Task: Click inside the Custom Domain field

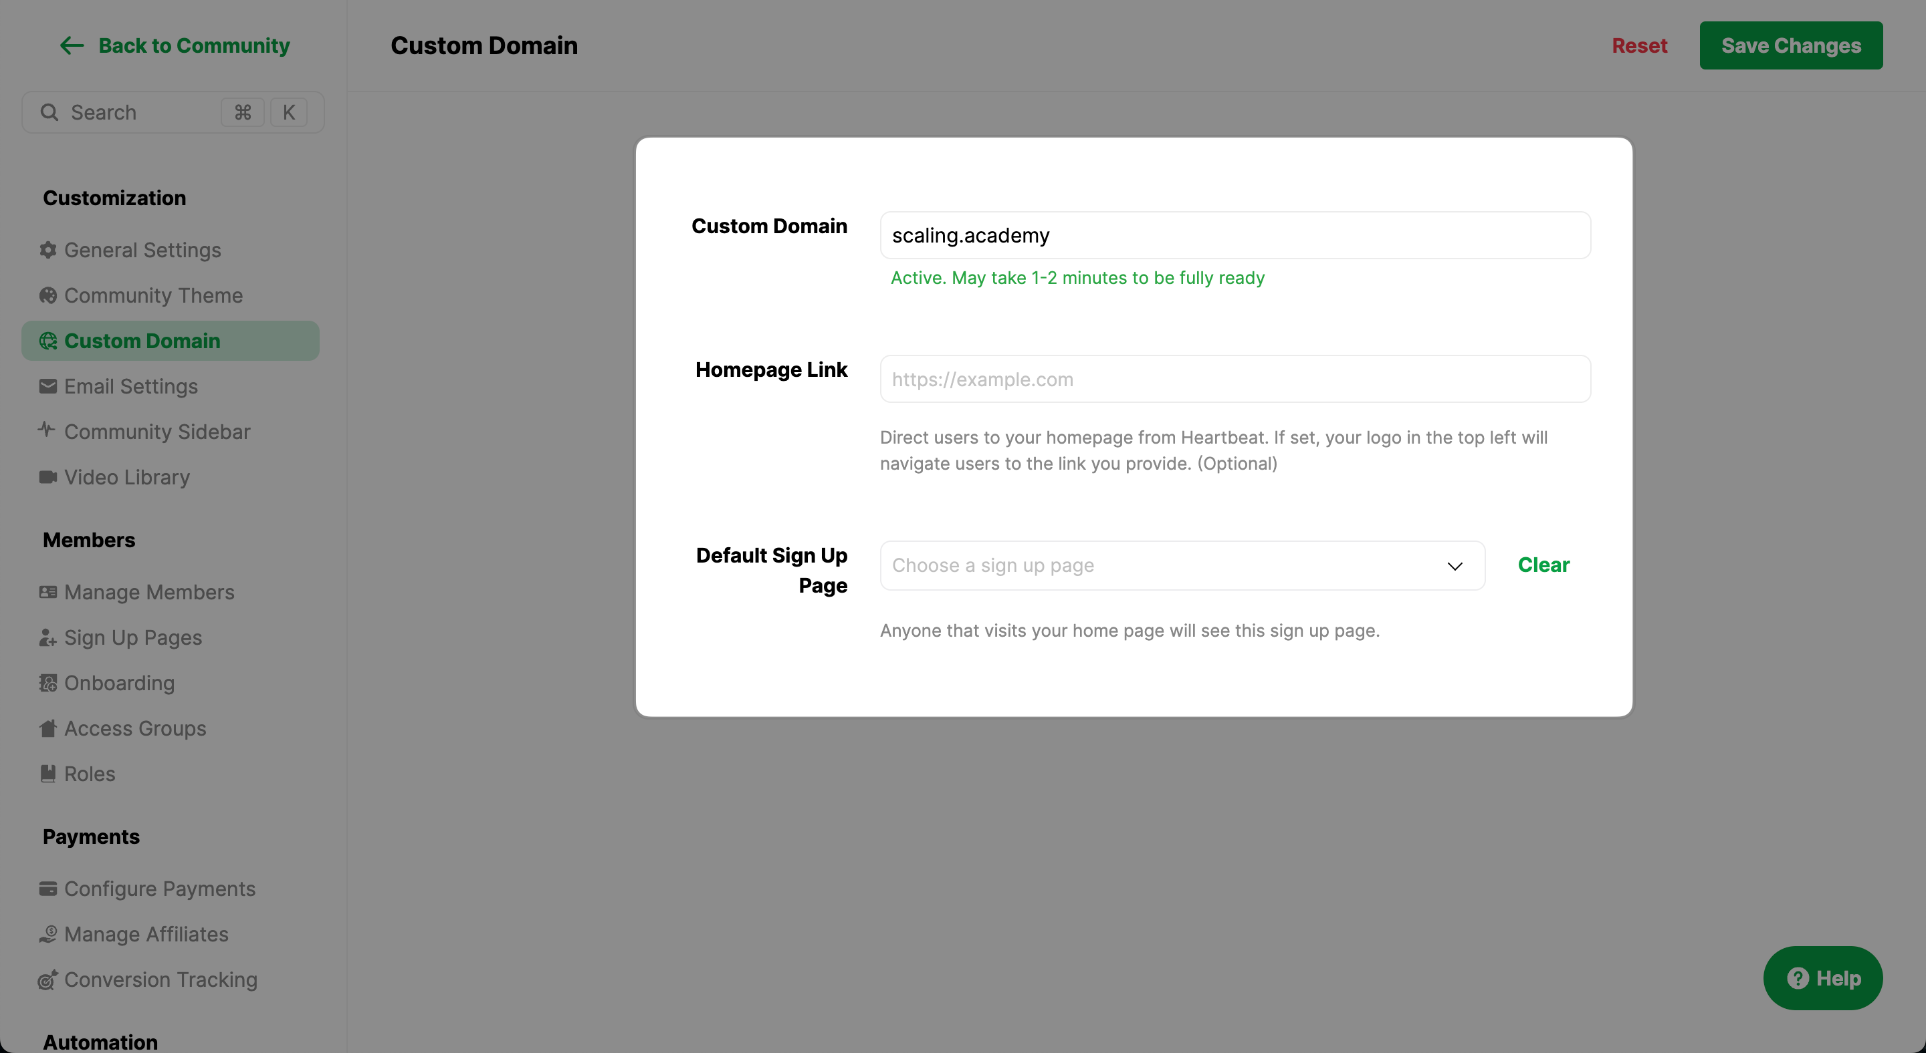Action: tap(1234, 235)
